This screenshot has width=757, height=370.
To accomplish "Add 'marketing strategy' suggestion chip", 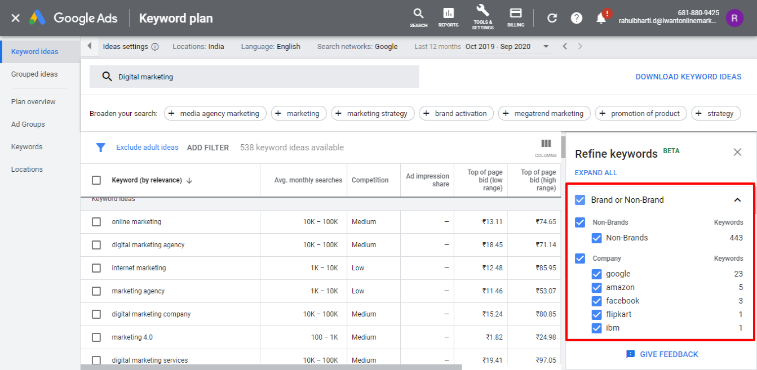I will coord(373,113).
